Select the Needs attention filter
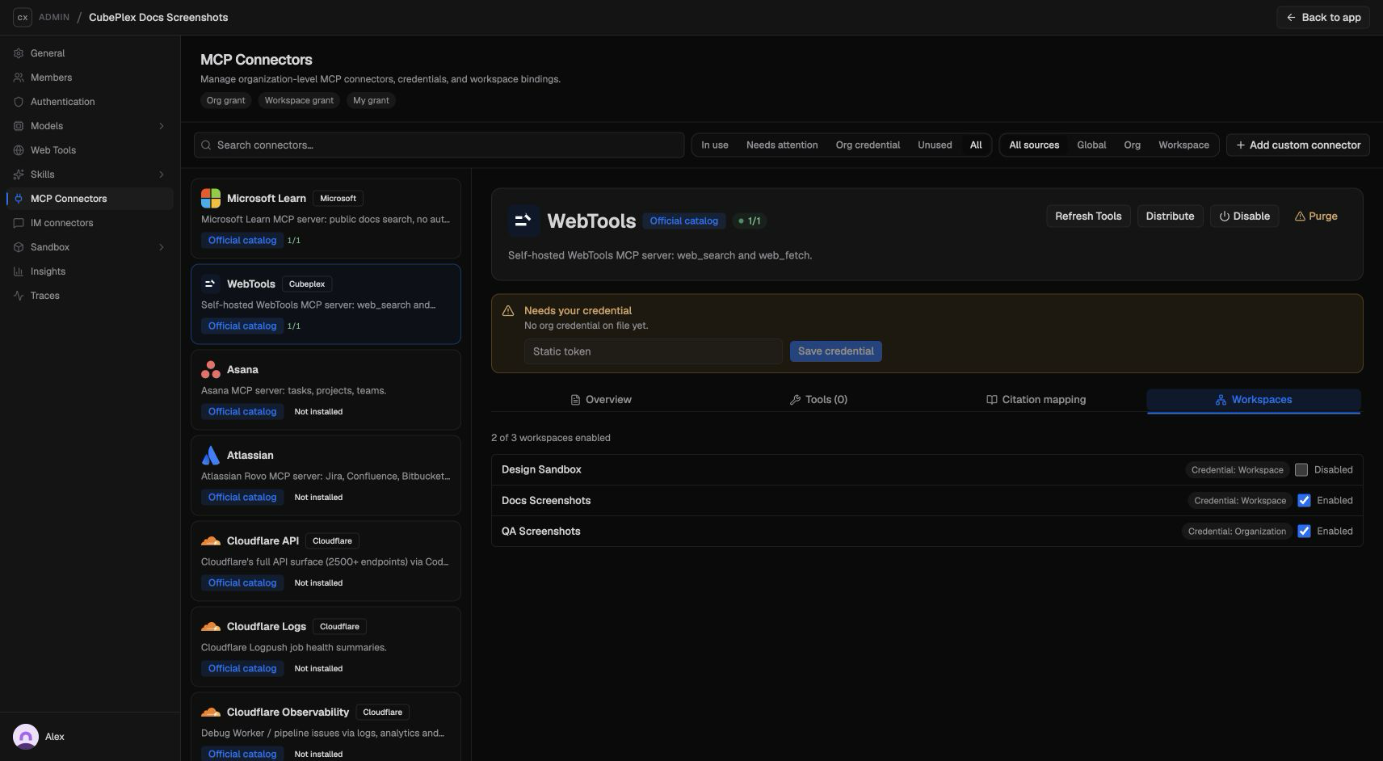Image resolution: width=1383 pixels, height=761 pixels. click(x=782, y=145)
